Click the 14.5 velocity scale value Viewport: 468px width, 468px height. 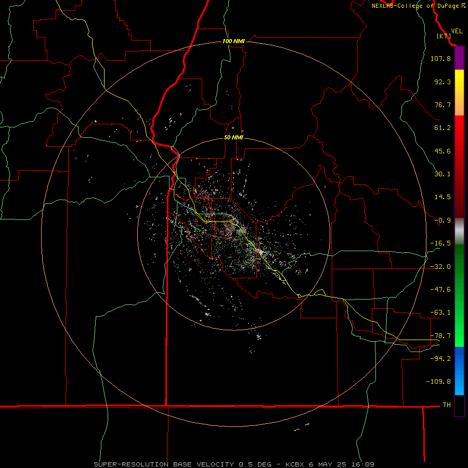tap(443, 197)
